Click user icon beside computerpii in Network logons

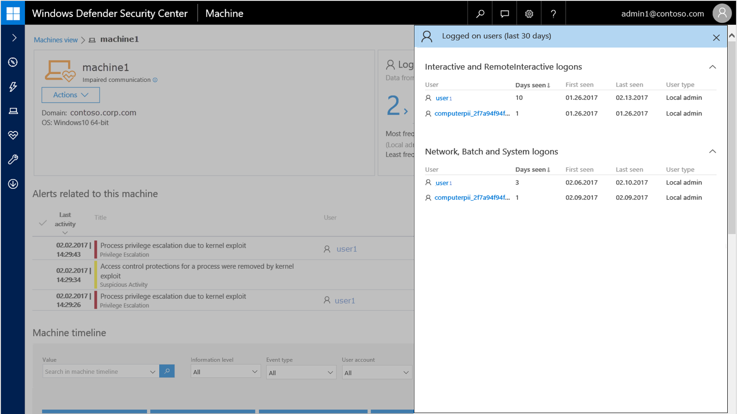pos(428,198)
